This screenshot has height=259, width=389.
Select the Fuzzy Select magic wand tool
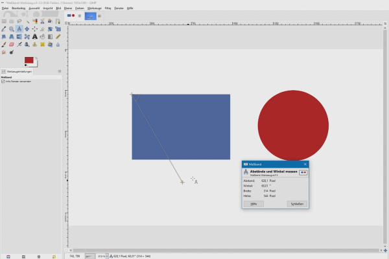[27, 21]
